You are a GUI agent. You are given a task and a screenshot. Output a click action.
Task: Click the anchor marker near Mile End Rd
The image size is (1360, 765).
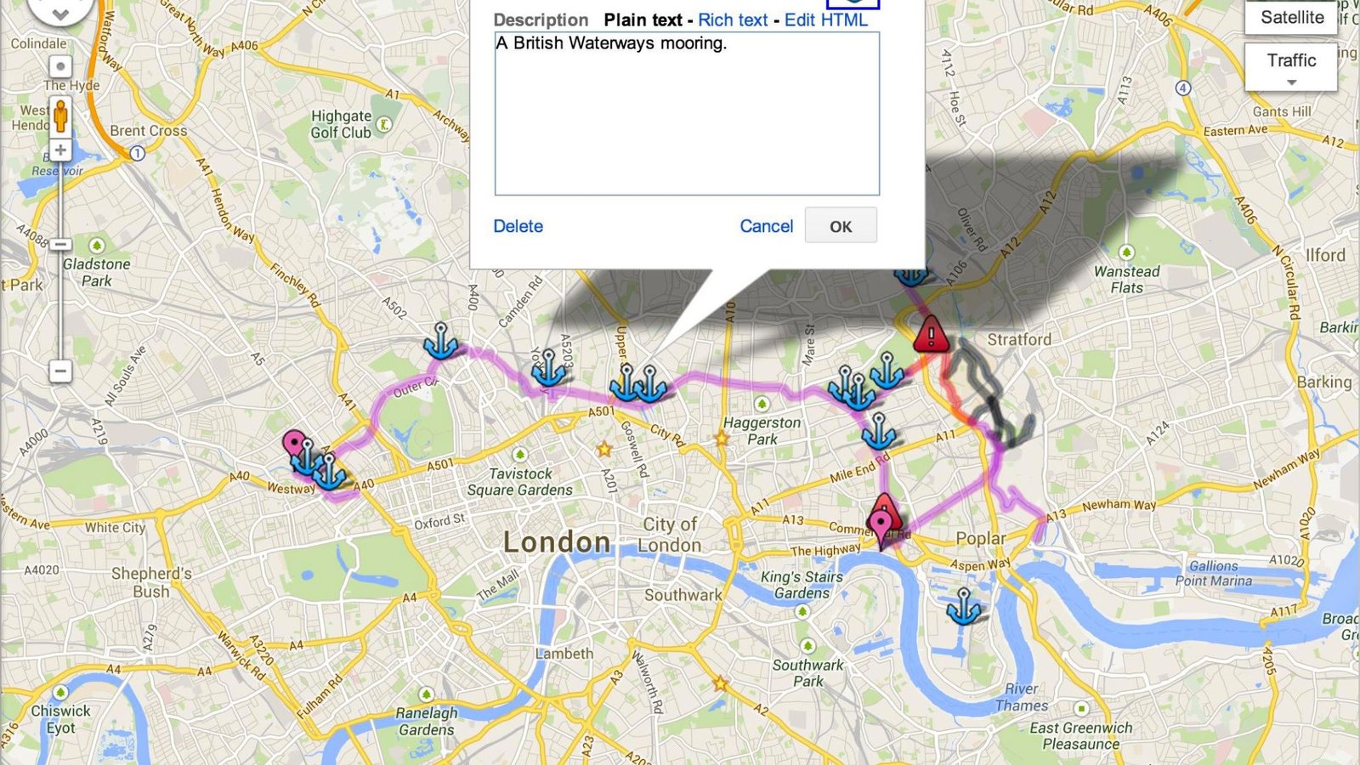878,431
